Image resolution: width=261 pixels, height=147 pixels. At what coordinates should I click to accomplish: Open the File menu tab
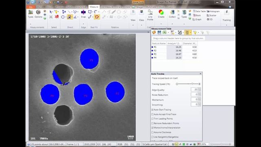pyautogui.click(x=31, y=7)
